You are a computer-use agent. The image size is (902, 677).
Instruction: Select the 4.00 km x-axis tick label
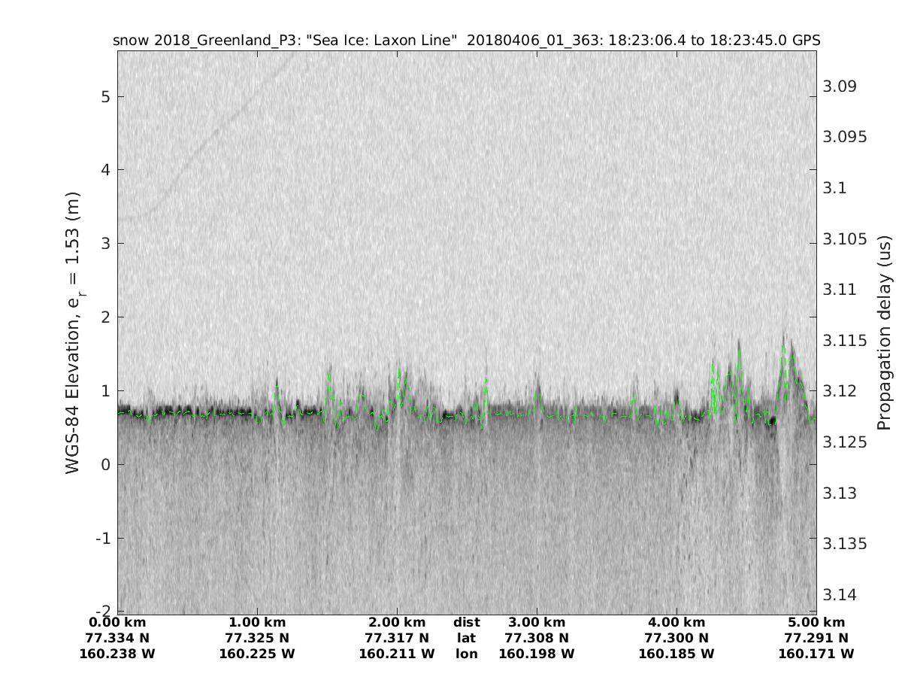pos(676,622)
